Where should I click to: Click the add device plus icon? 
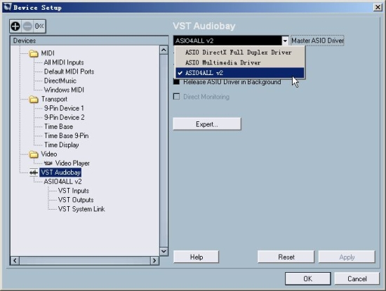click(15, 26)
